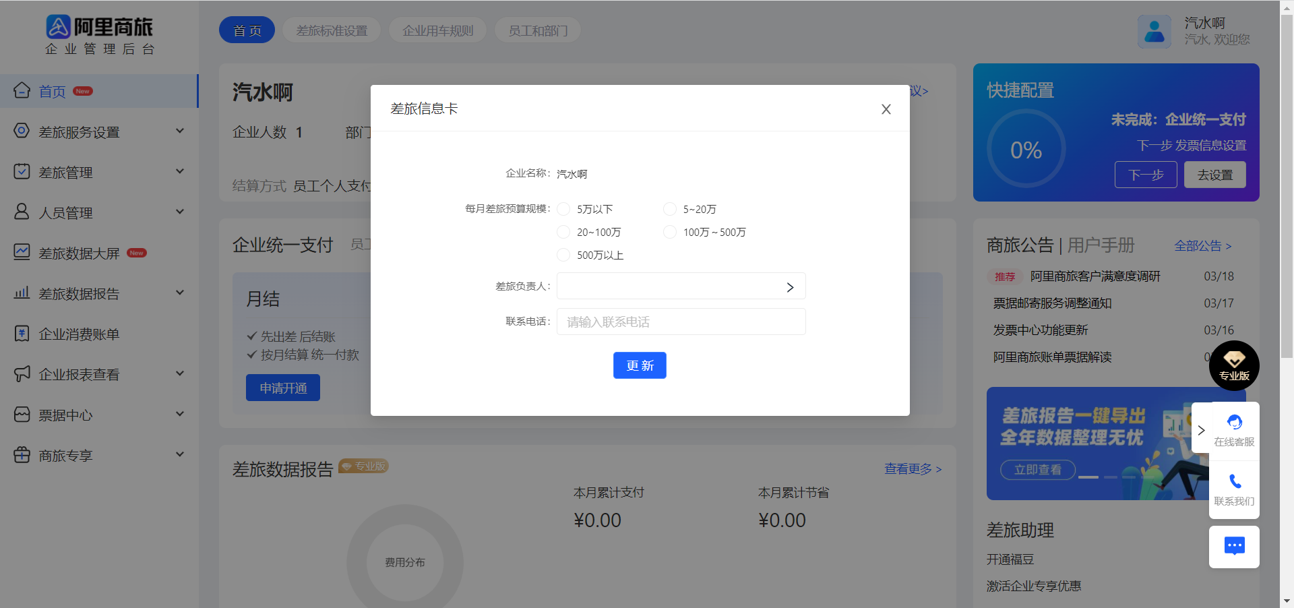This screenshot has height=608, width=1294.
Task: Click 激活企业专享优惠 under 差旅助理
Action: click(1034, 586)
